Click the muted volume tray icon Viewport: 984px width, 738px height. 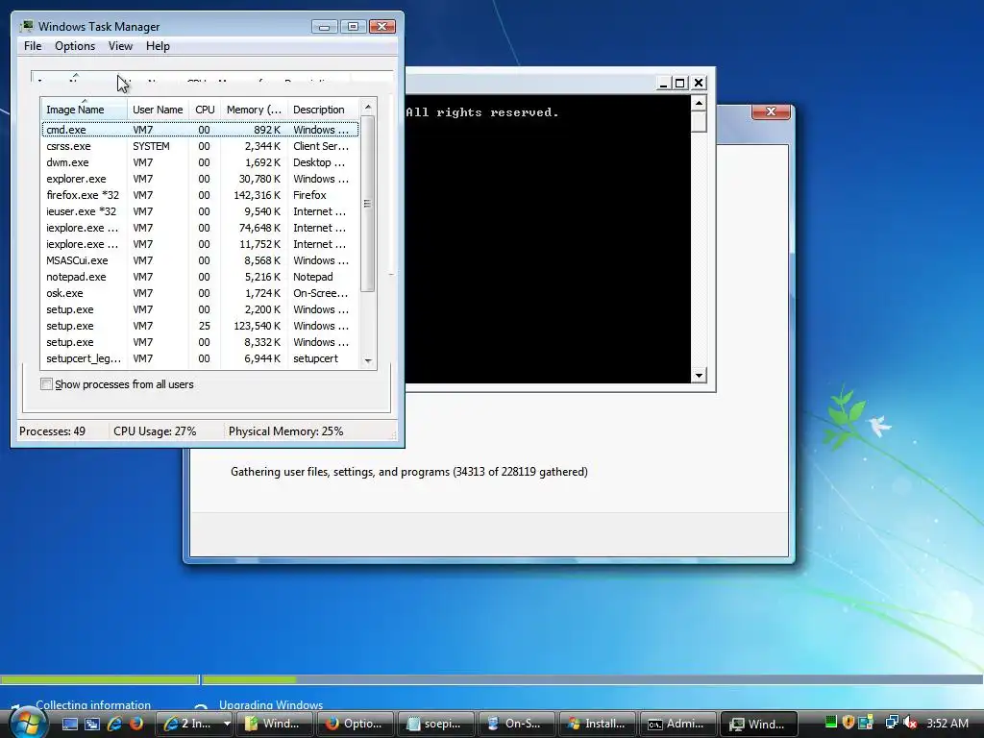pos(910,723)
